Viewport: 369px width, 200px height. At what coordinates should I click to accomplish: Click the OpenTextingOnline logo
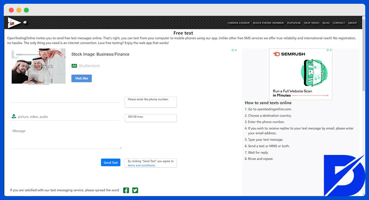(x=14, y=23)
